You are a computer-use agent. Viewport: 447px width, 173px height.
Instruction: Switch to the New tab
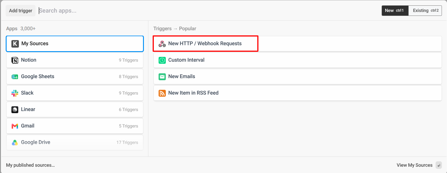pos(395,10)
